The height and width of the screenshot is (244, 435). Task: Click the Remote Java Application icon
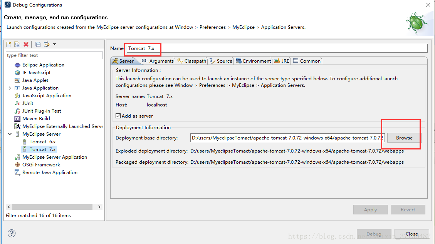point(17,173)
